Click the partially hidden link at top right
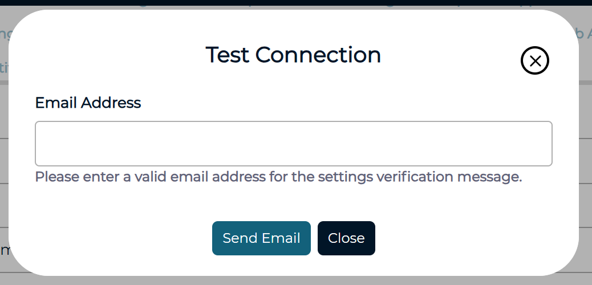 585,34
